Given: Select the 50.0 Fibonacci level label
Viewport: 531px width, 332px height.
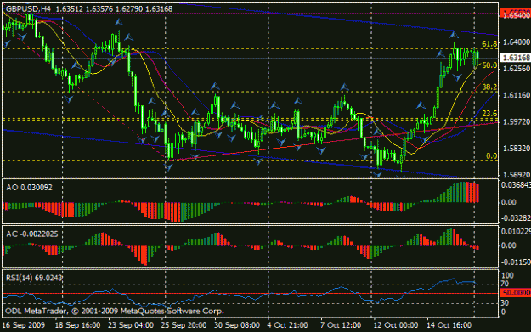Looking at the screenshot, I should click(489, 65).
